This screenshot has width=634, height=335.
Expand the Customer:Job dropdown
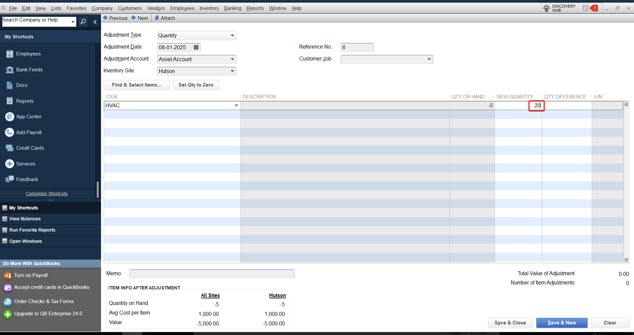click(429, 59)
